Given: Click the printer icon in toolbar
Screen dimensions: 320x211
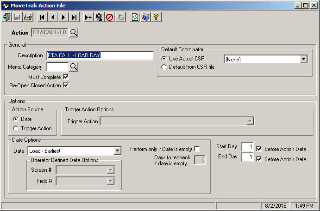Looking at the screenshot, I should click(28, 17).
